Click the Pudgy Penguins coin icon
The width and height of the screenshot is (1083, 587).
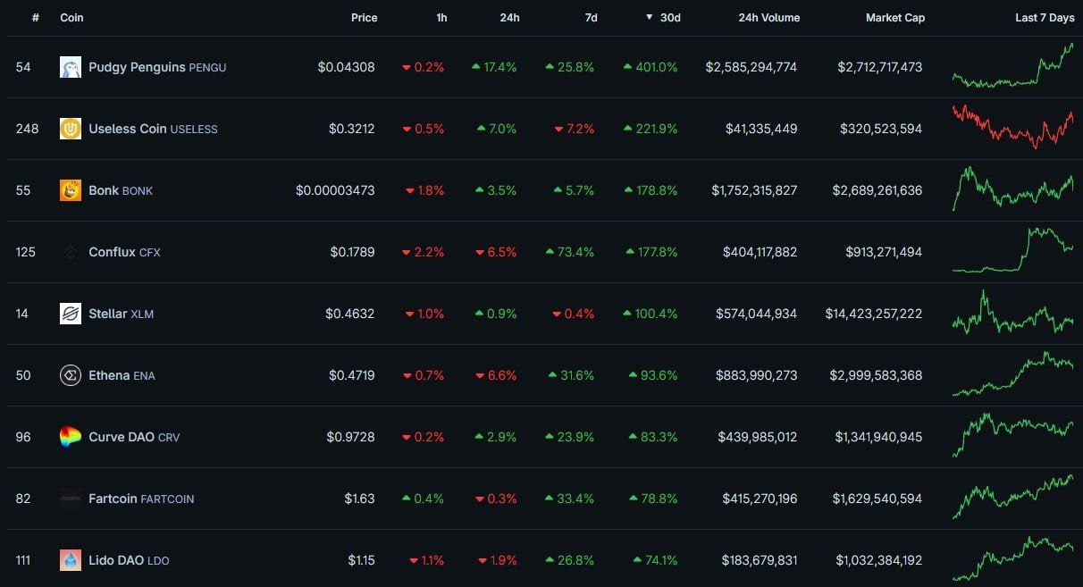click(71, 67)
